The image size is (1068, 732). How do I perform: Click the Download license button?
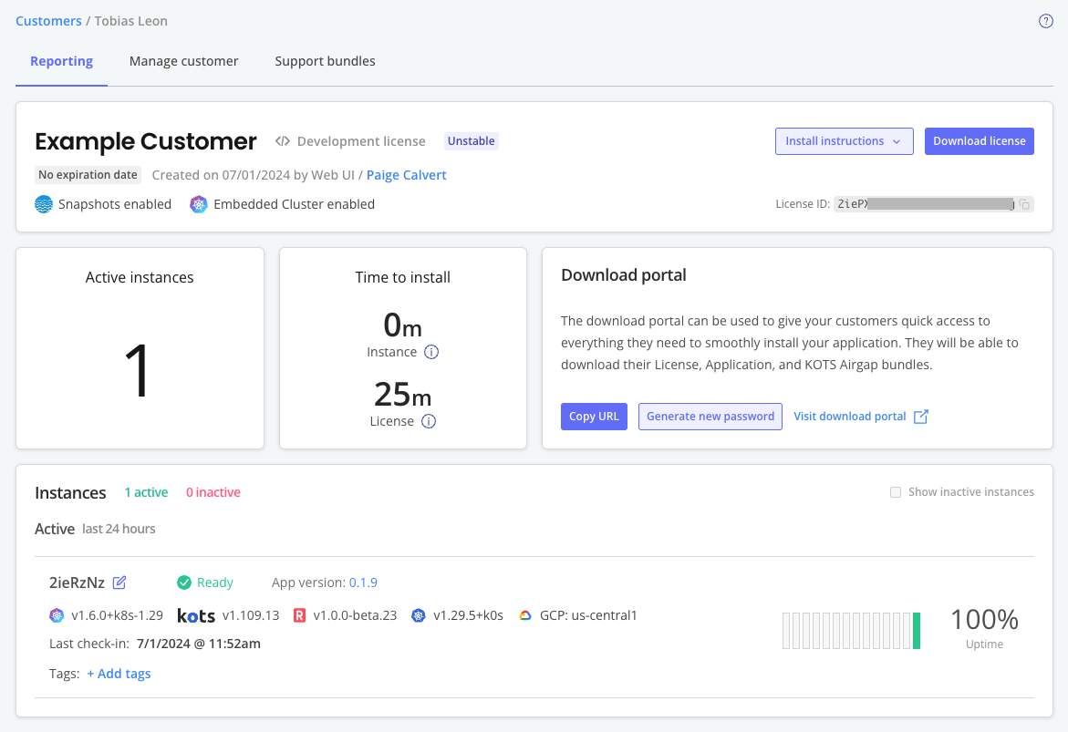[x=979, y=140]
